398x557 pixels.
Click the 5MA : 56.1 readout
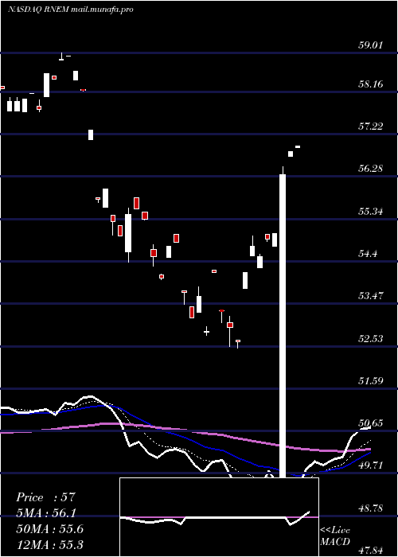[x=47, y=513]
